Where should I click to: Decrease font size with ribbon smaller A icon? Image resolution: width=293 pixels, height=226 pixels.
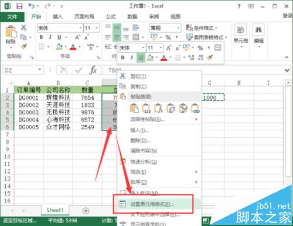pyautogui.click(x=87, y=37)
